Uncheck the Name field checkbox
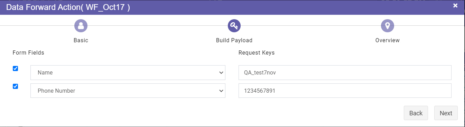The width and height of the screenshot is (465, 127). pyautogui.click(x=15, y=69)
